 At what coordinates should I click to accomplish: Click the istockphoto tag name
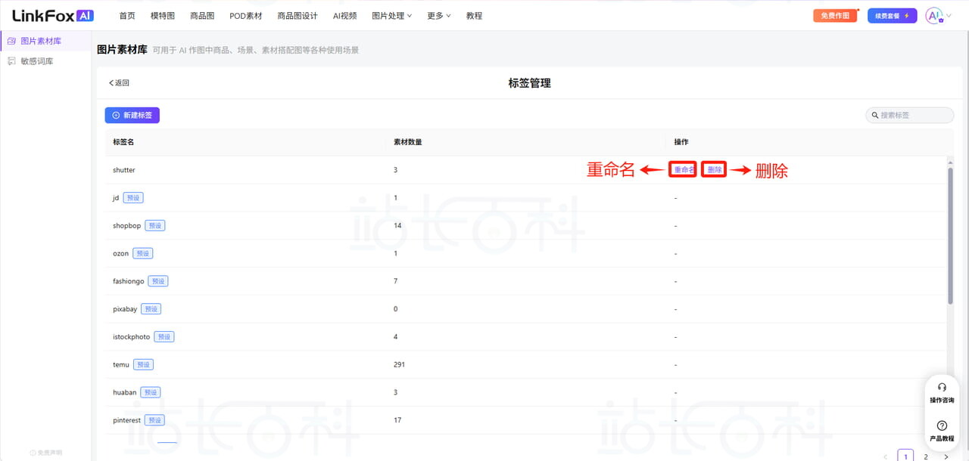[x=132, y=337]
